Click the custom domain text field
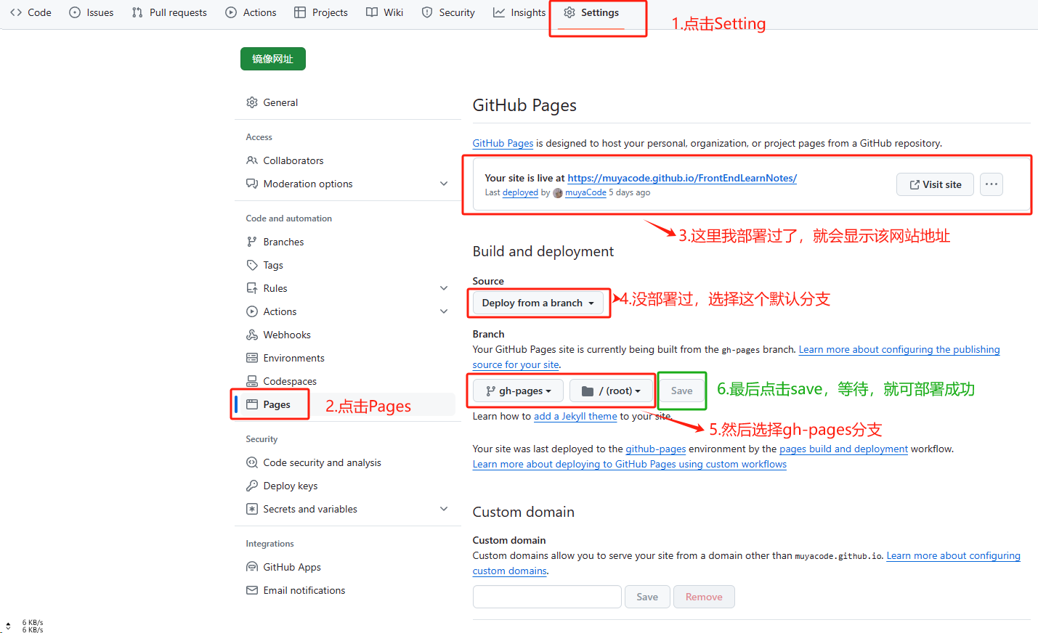This screenshot has height=633, width=1038. tap(547, 597)
